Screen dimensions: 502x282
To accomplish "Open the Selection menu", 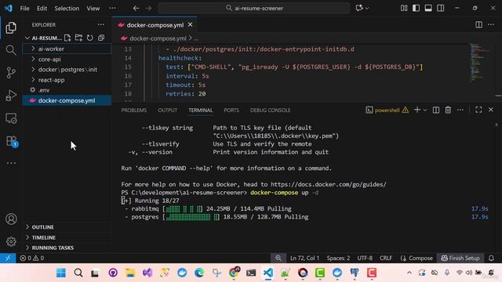I will (67, 9).
